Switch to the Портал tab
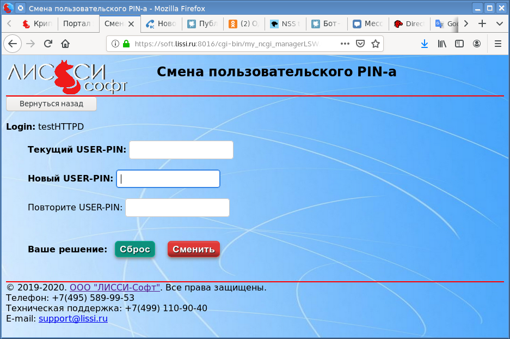This screenshot has height=339, width=510. coord(77,24)
